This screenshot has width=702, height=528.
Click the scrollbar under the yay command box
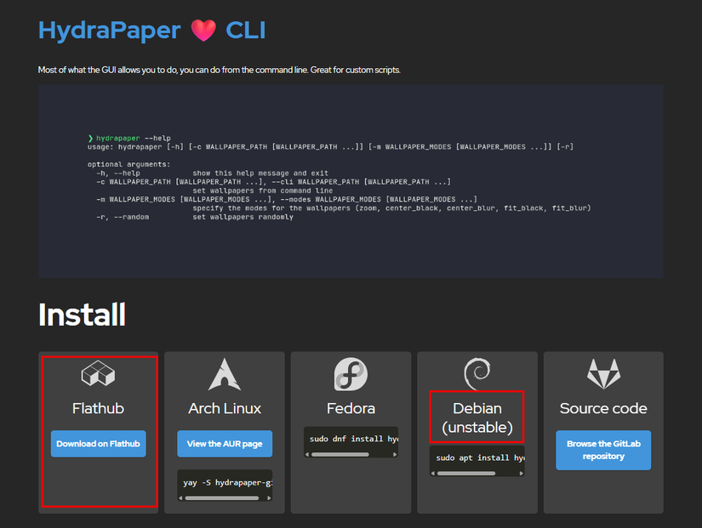point(224,497)
